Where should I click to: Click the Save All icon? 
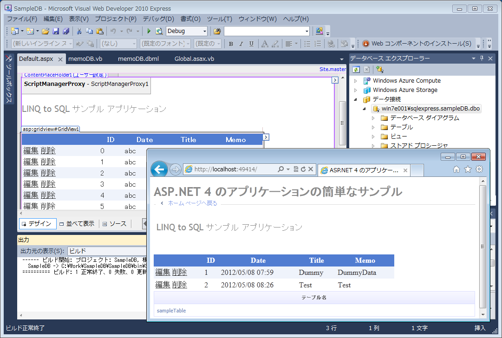click(66, 31)
